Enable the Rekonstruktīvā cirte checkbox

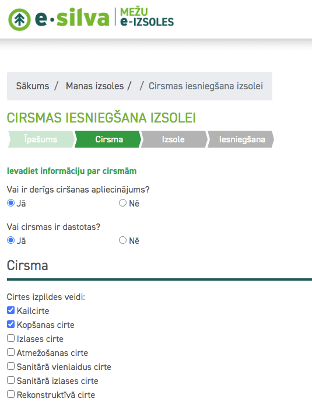pos(10,394)
